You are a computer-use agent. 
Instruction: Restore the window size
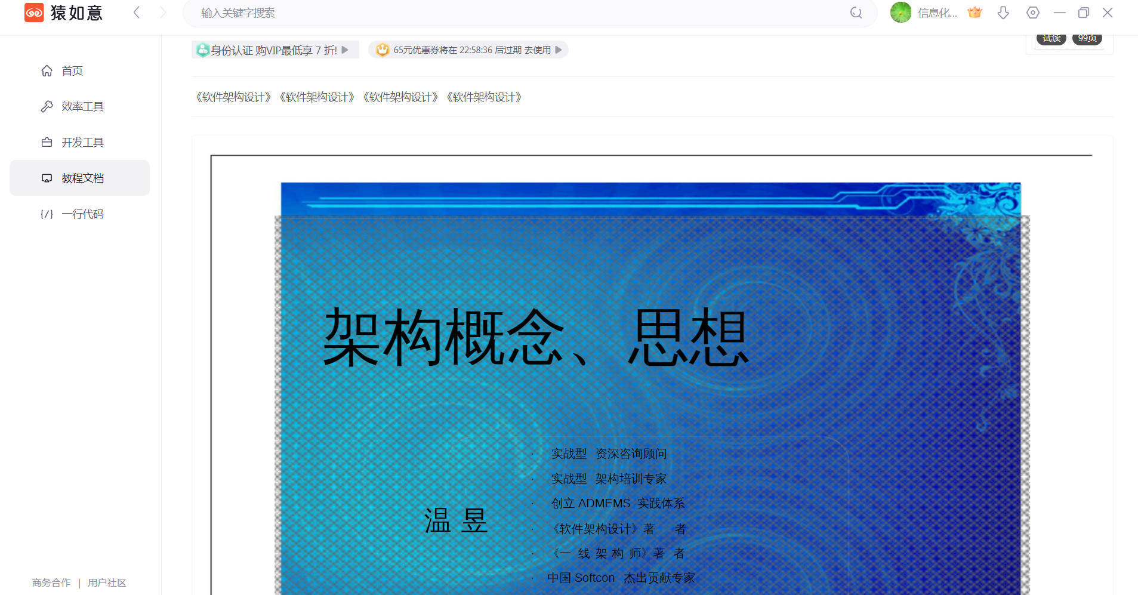pos(1084,13)
